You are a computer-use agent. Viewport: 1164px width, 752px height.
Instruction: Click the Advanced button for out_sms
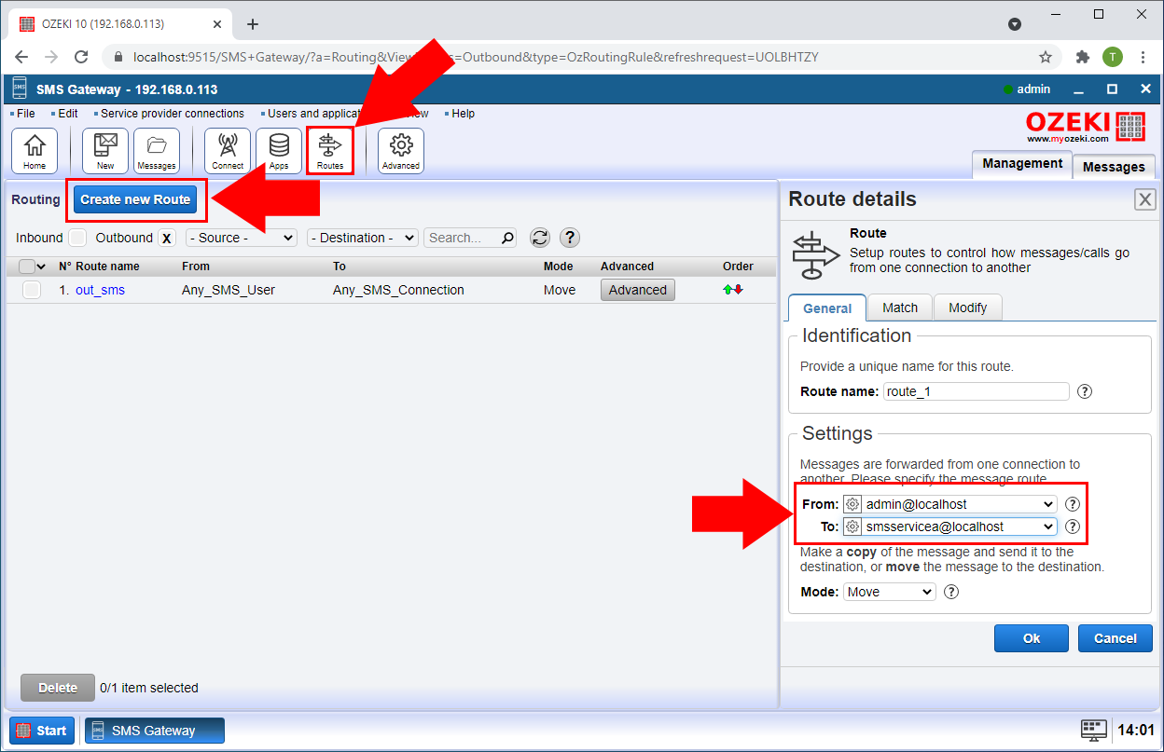pyautogui.click(x=638, y=290)
